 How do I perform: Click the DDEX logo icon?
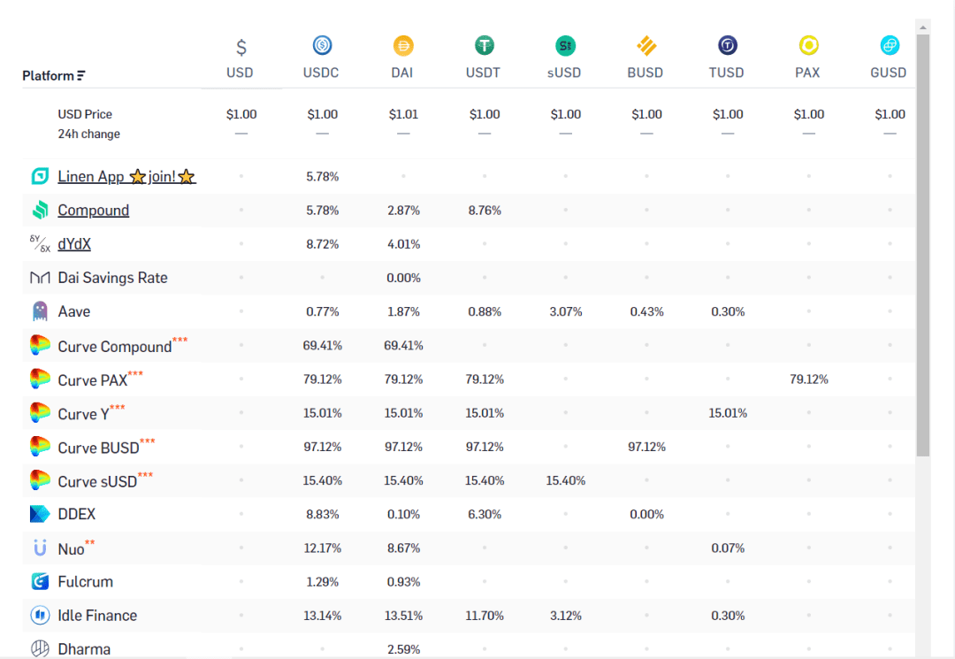coord(40,514)
